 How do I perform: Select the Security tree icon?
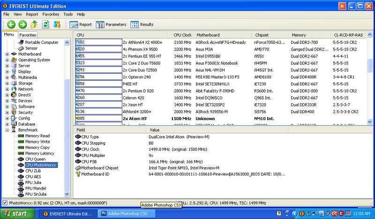point(14,112)
